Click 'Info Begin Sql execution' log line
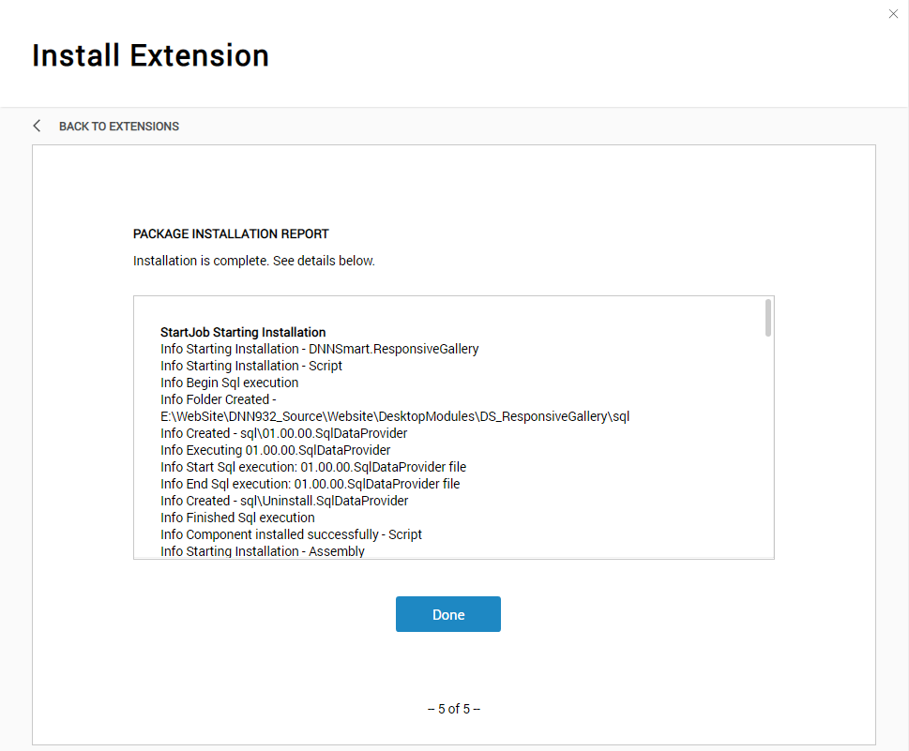The image size is (909, 751). 230,383
